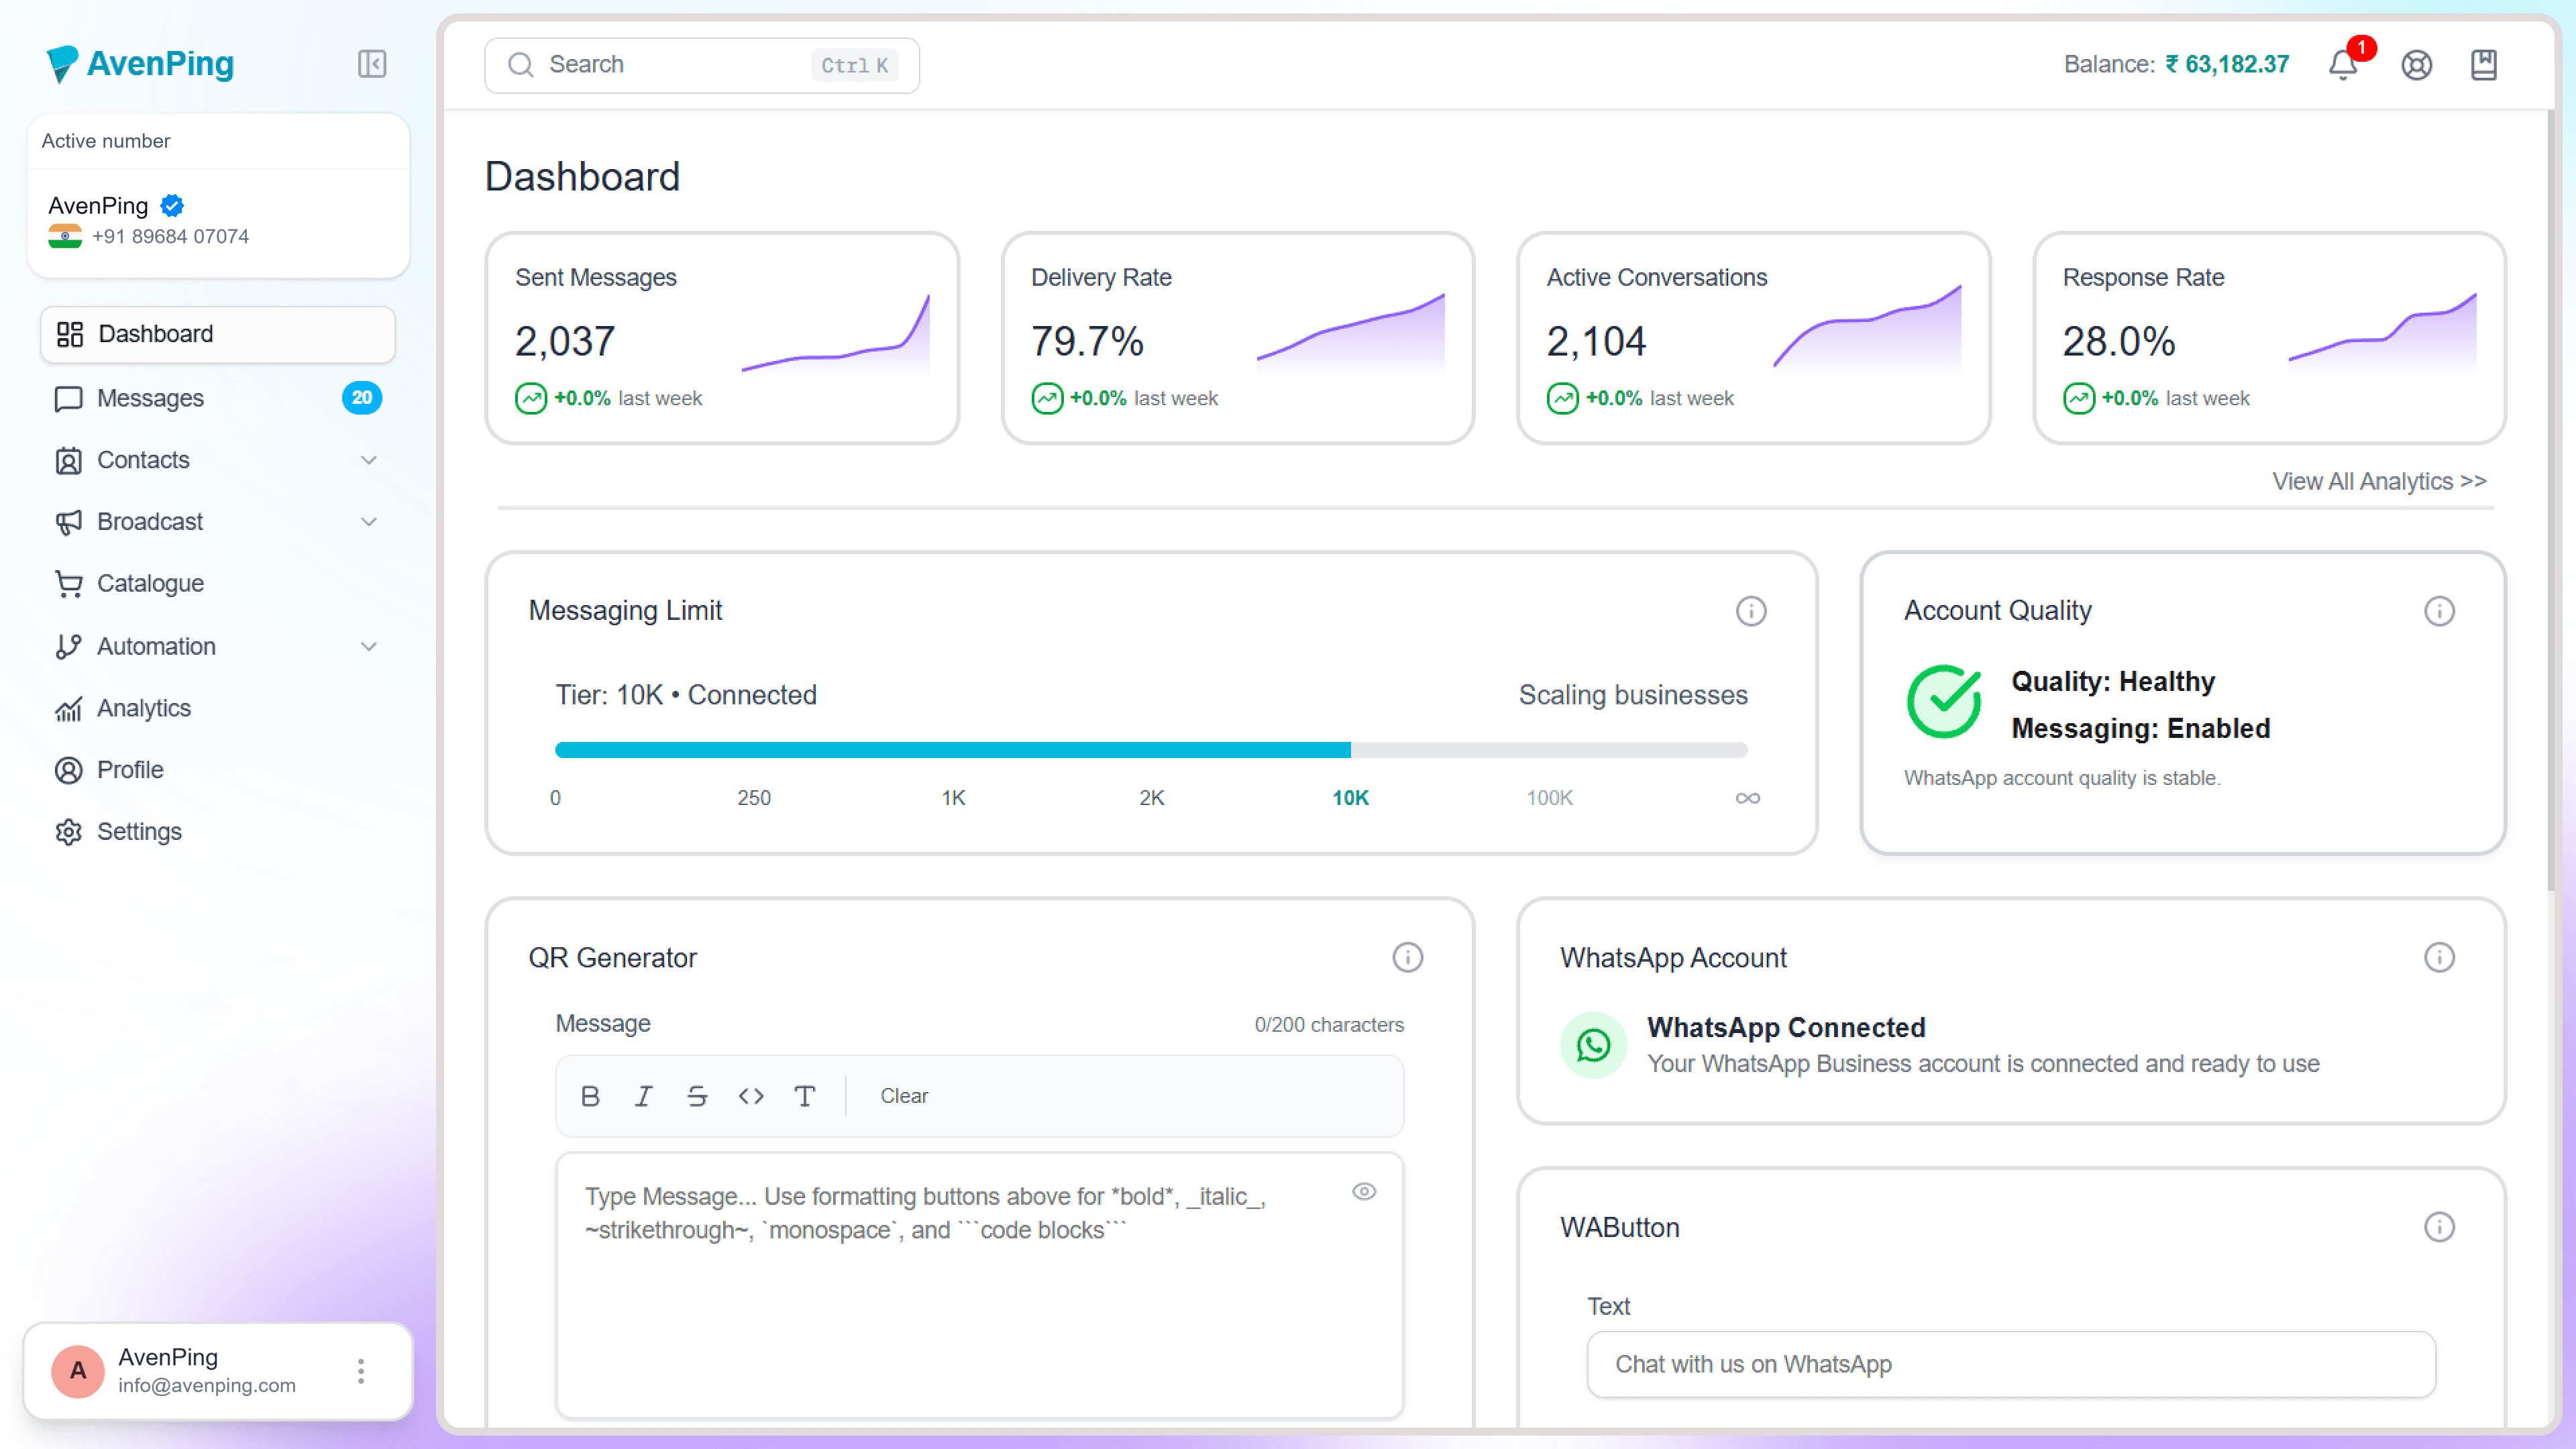Screen dimensions: 2576x1449
Task: Click the help lifebuoy icon
Action: pyautogui.click(x=2416, y=65)
